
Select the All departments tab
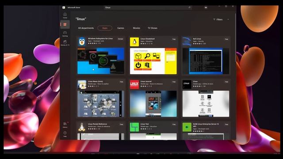click(x=86, y=28)
